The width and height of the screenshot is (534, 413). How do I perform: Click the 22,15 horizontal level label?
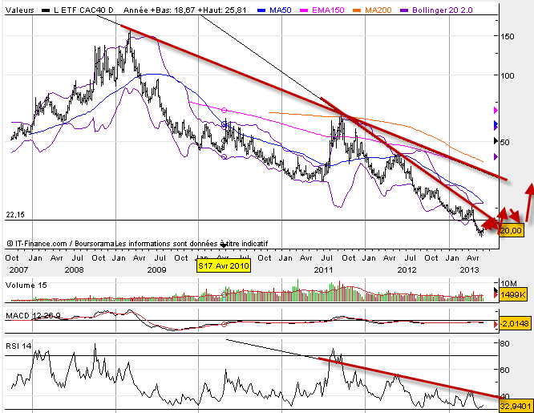pos(15,214)
